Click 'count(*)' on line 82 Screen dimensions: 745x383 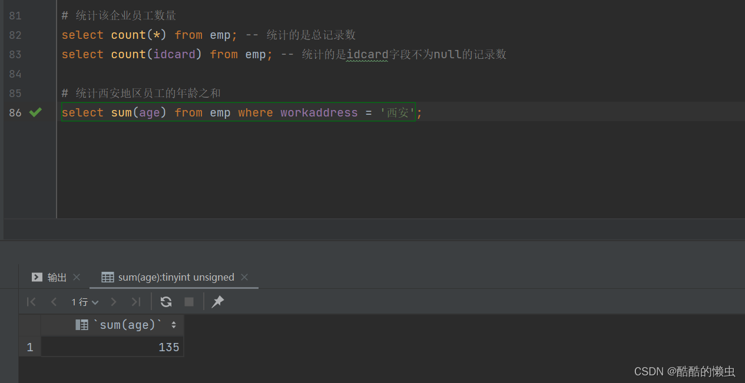click(139, 35)
